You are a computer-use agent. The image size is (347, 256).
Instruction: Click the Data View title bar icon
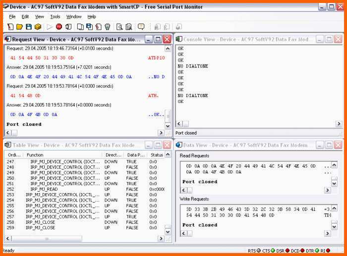(x=179, y=145)
